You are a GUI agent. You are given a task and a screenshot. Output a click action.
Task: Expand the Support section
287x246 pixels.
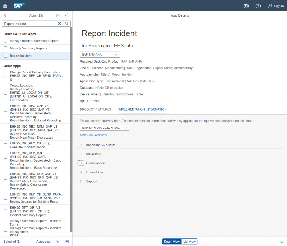coord(81,181)
